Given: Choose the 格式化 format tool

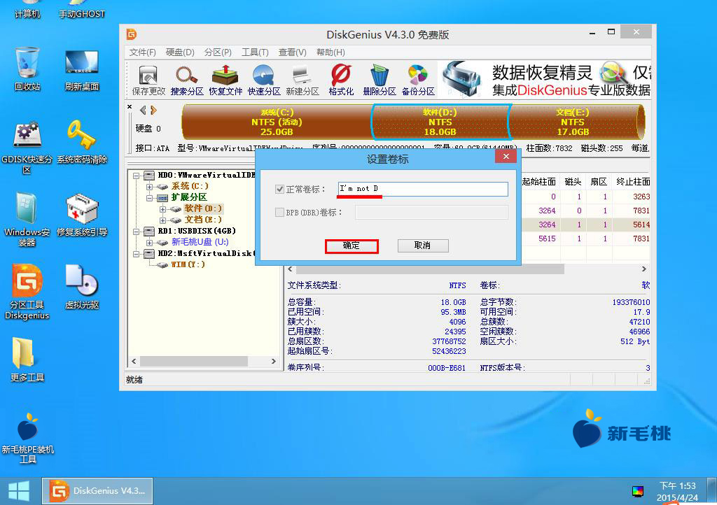Looking at the screenshot, I should (341, 80).
